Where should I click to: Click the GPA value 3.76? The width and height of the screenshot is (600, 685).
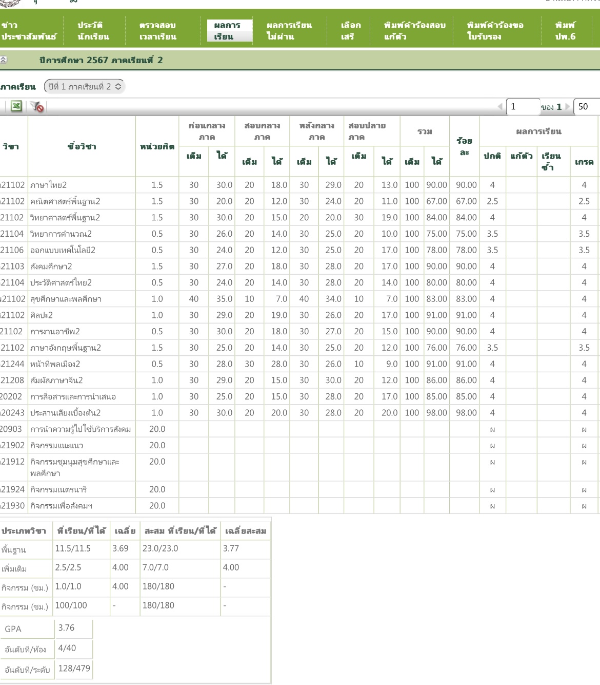[x=66, y=628]
